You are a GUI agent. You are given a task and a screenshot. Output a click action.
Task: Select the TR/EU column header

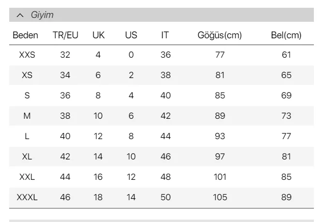(x=65, y=35)
